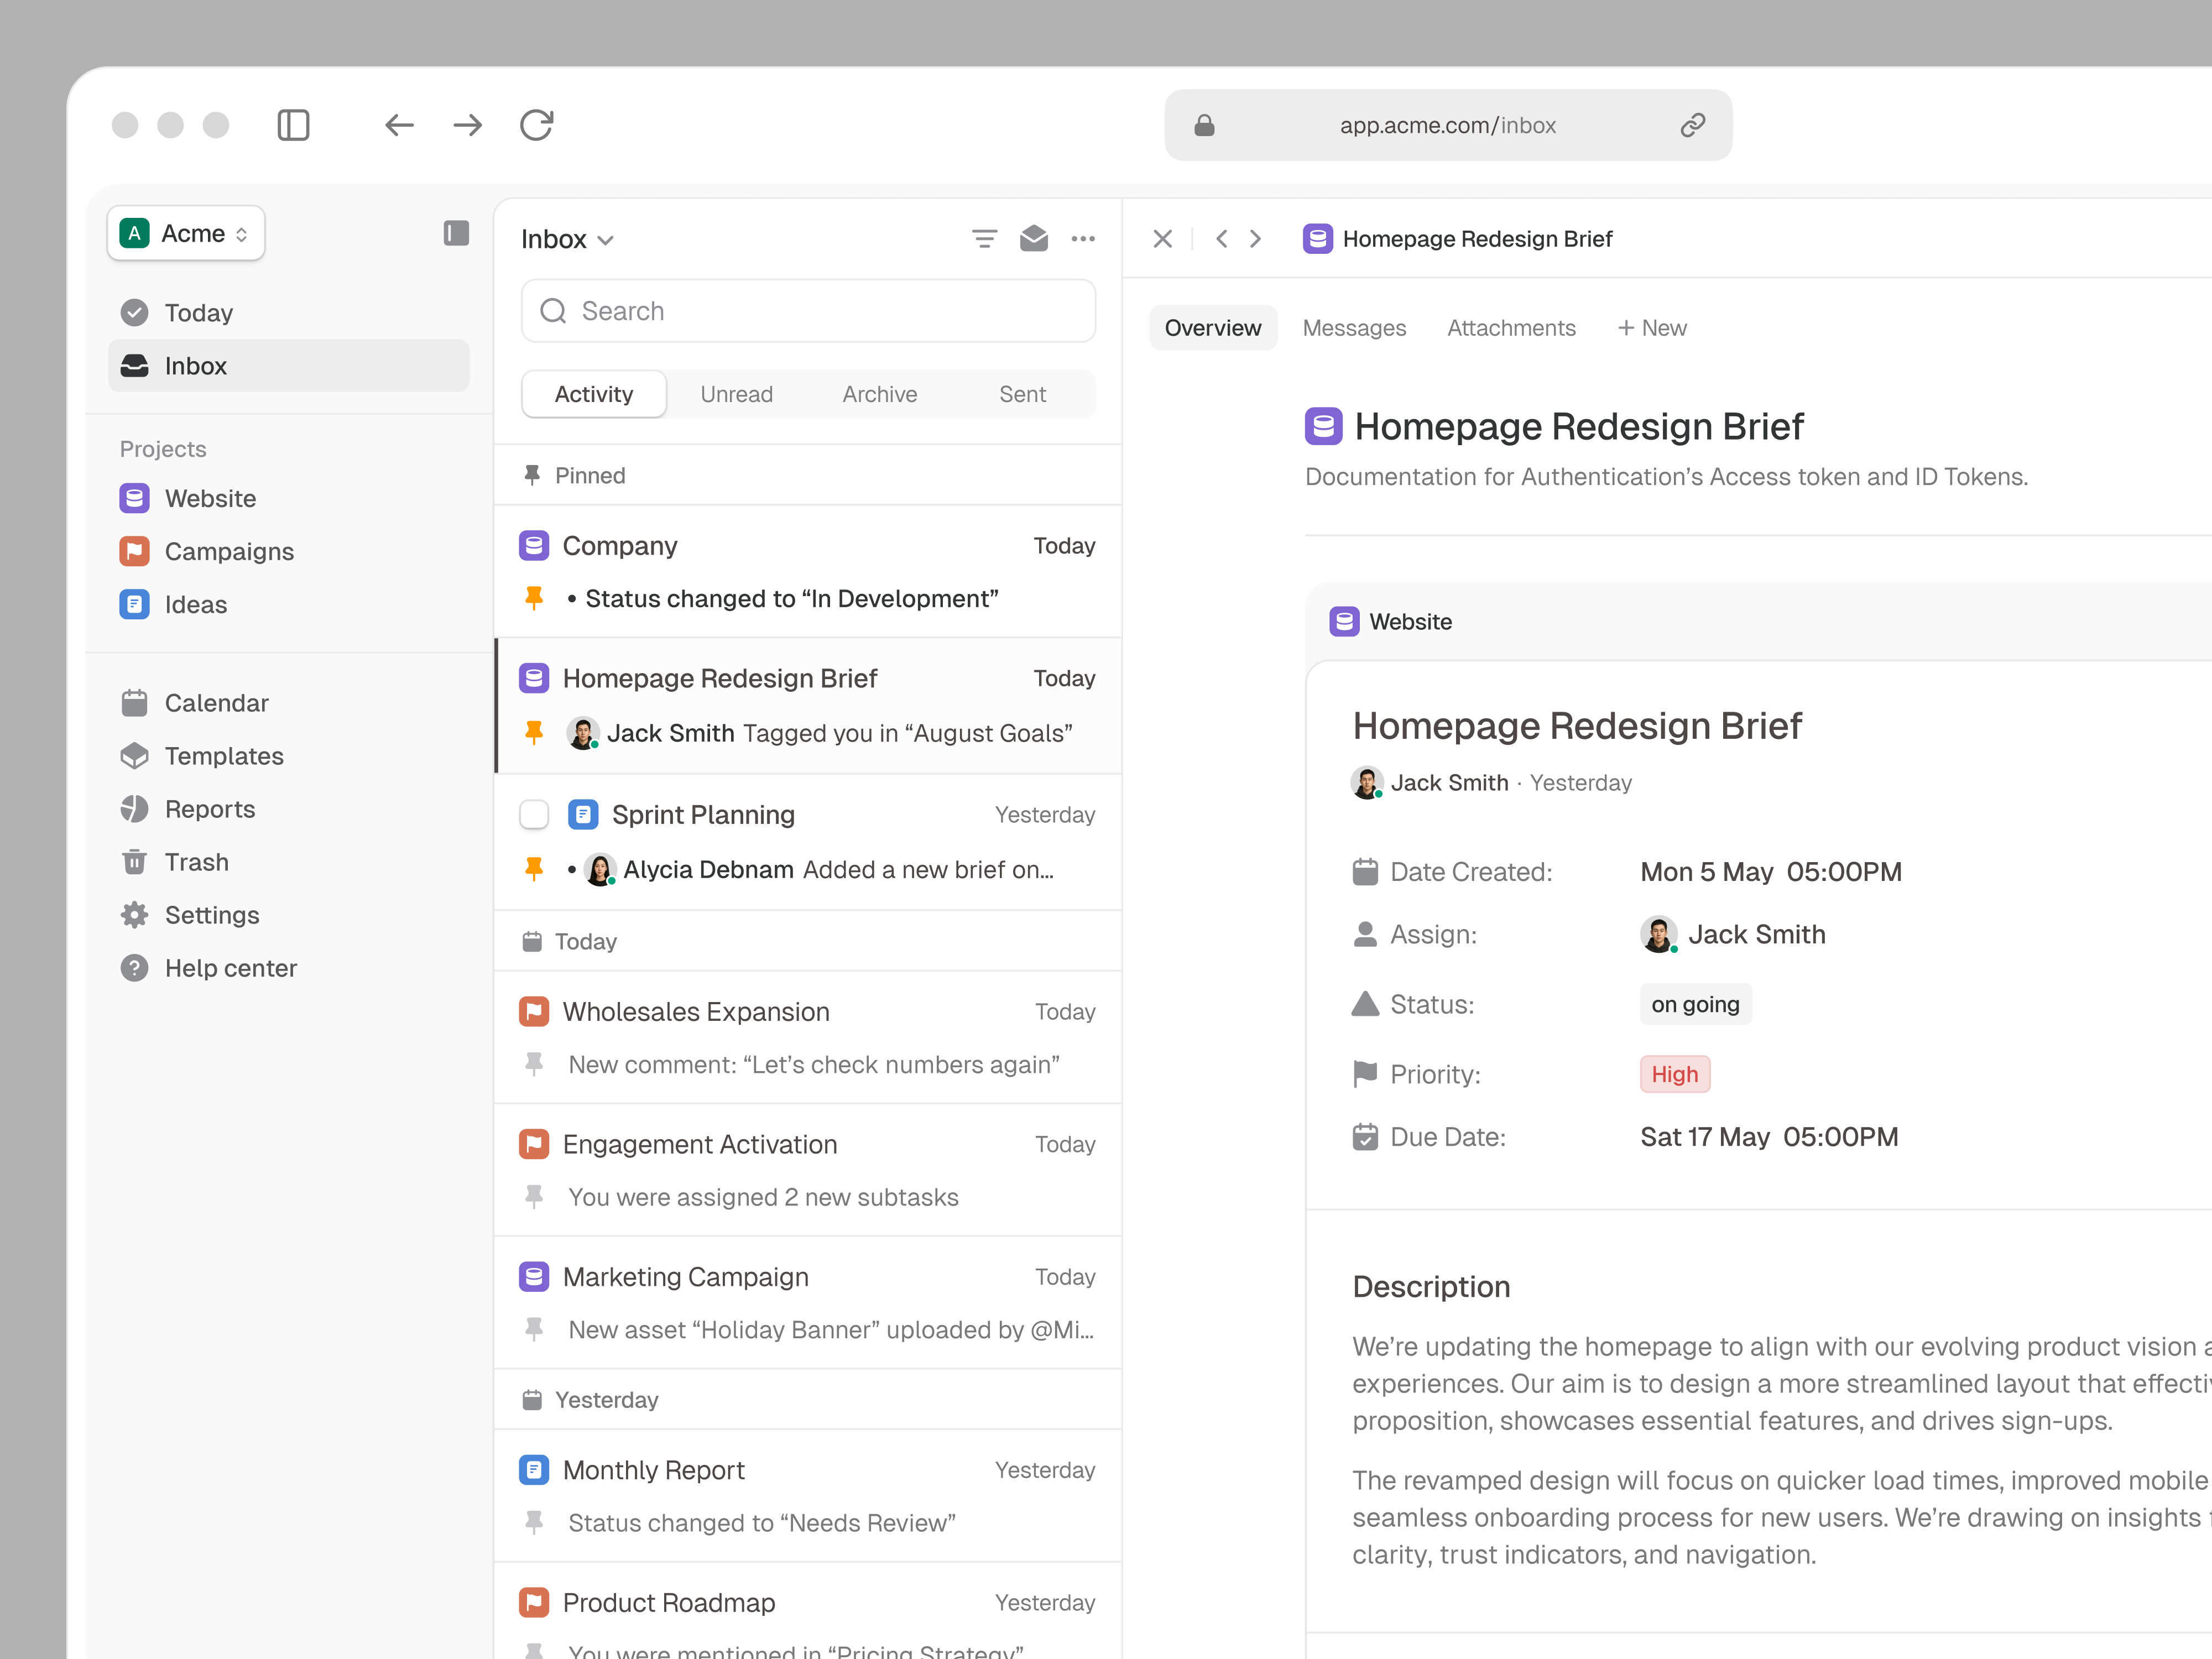The image size is (2212, 1659).
Task: Open the Website project in sidebar
Action: click(210, 498)
